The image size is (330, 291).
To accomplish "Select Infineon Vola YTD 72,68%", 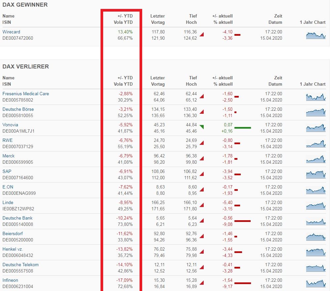I will click(125, 287).
